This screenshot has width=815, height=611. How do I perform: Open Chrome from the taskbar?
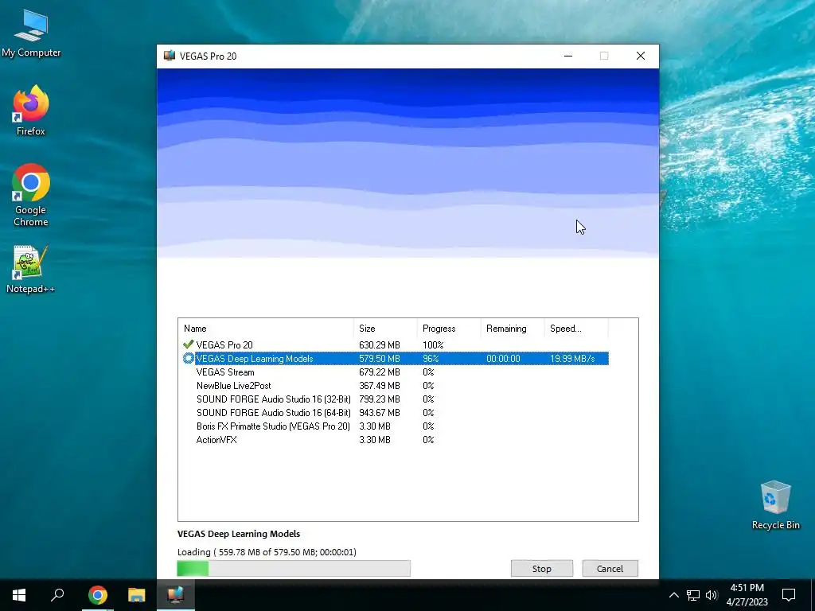click(97, 595)
